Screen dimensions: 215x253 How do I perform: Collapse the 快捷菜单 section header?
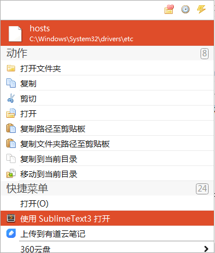pyautogui.click(x=107, y=189)
